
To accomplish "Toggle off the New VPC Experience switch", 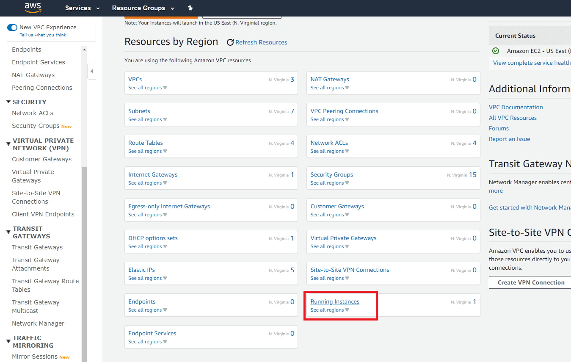I will 12,27.
